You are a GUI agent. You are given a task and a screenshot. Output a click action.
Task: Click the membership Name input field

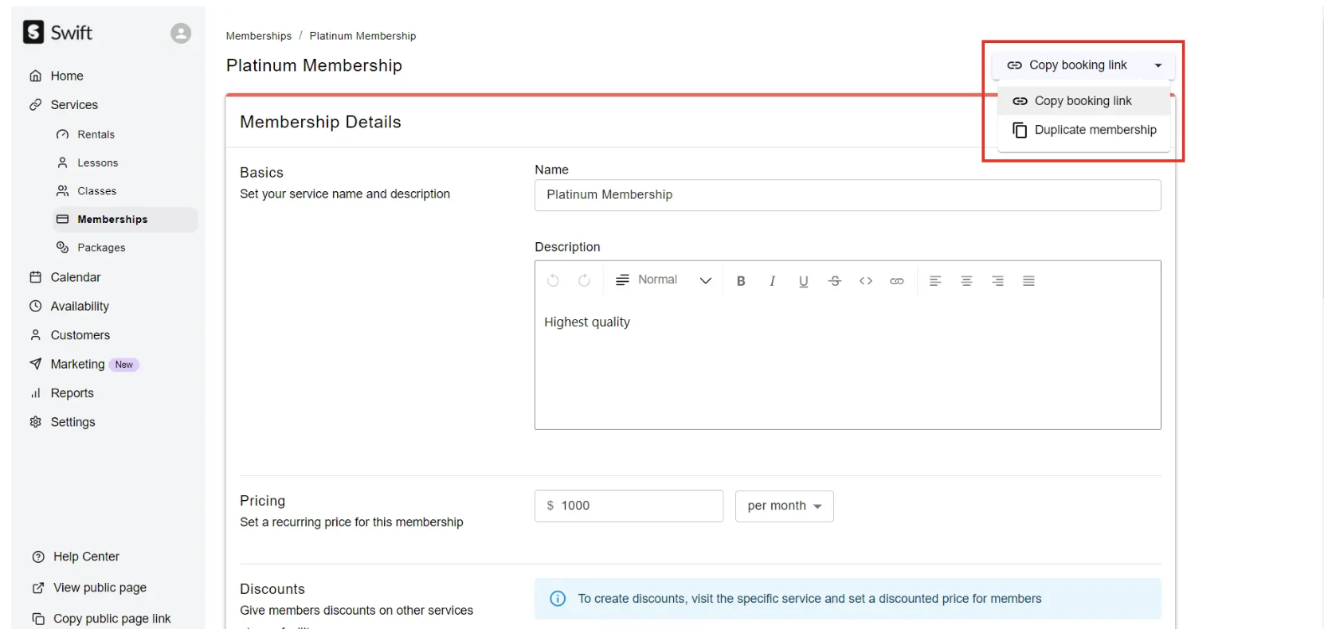click(847, 195)
